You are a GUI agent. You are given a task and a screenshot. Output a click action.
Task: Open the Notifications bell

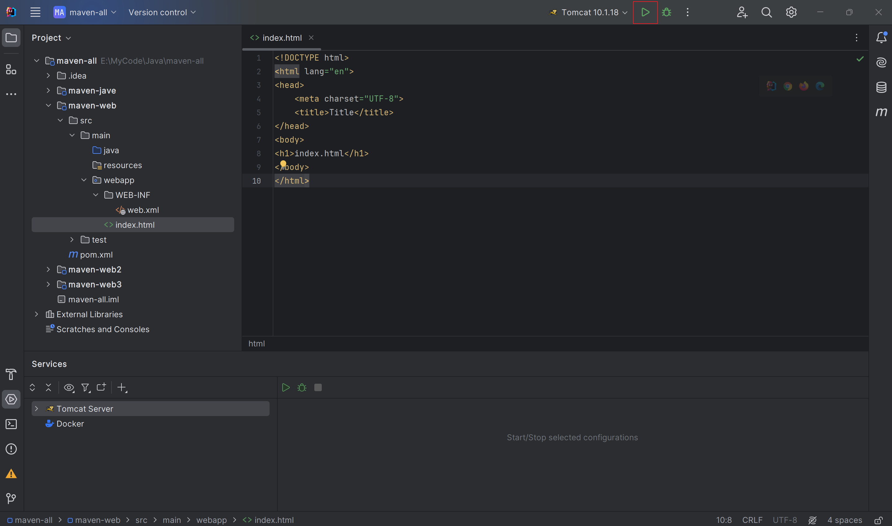click(x=881, y=37)
